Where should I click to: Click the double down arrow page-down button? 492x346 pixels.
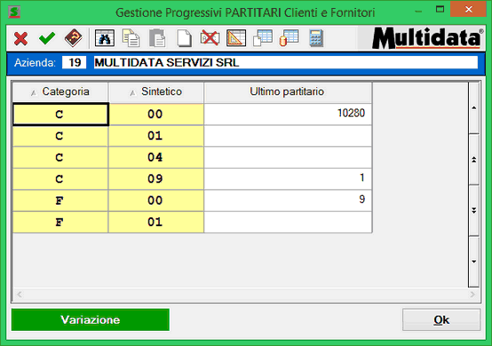pos(474,210)
